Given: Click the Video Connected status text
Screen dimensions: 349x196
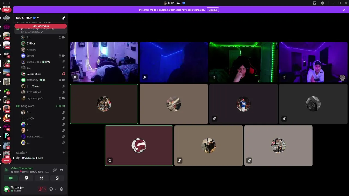Looking at the screenshot, I should coord(22,168).
